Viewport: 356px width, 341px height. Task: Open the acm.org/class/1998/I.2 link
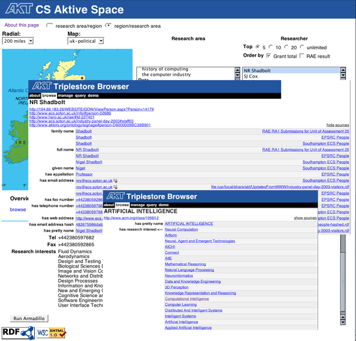(131, 218)
